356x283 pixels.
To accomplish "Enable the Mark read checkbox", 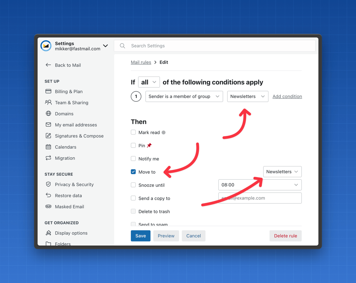I will 133,132.
